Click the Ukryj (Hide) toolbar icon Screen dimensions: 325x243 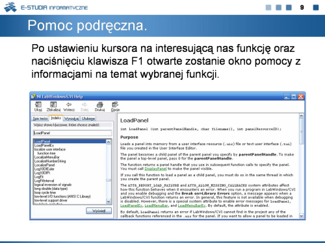38,105
